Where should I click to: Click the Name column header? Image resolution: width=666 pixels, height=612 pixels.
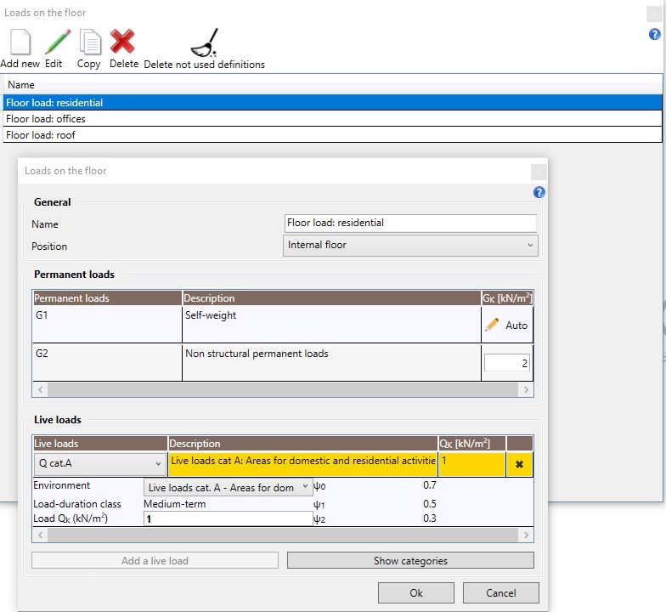(333, 85)
